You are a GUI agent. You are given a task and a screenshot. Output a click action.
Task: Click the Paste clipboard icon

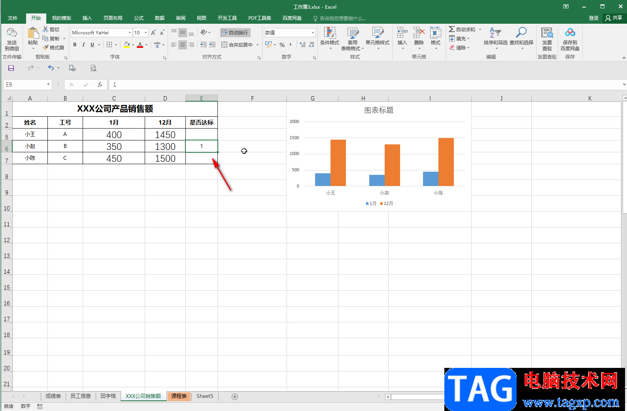(33, 33)
